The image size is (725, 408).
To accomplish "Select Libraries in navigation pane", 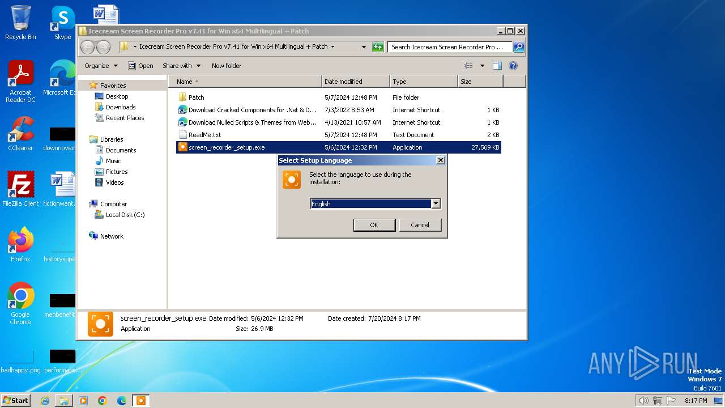I will point(112,139).
